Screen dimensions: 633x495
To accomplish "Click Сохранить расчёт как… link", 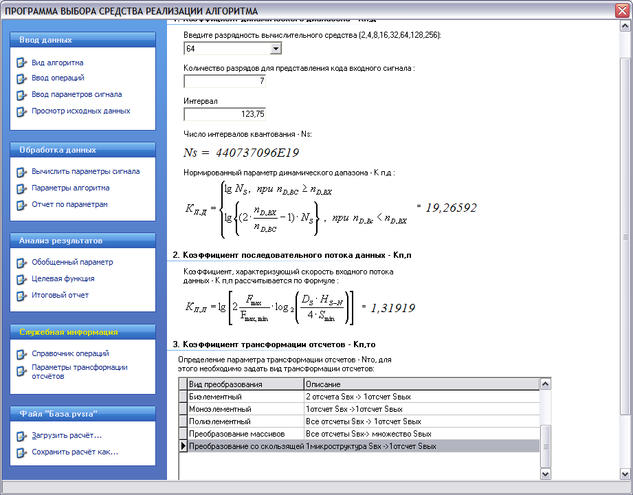I will [75, 452].
